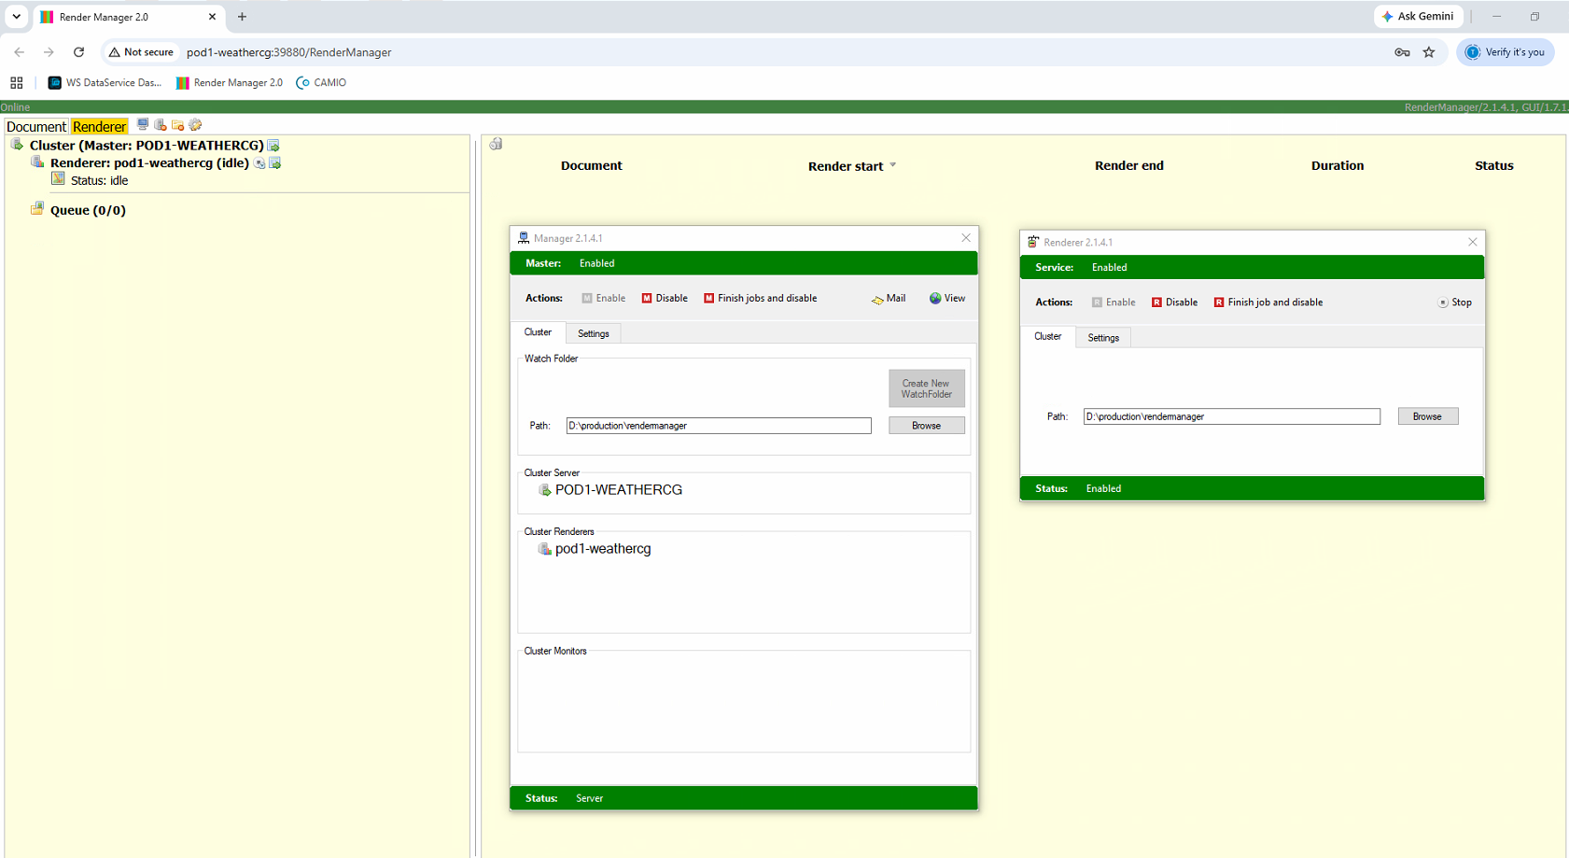The image size is (1569, 858).
Task: Select Renderer: pod1-weathercg (idle) row
Action: click(x=149, y=162)
